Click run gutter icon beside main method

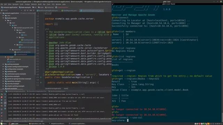pyautogui.click(x=41, y=83)
